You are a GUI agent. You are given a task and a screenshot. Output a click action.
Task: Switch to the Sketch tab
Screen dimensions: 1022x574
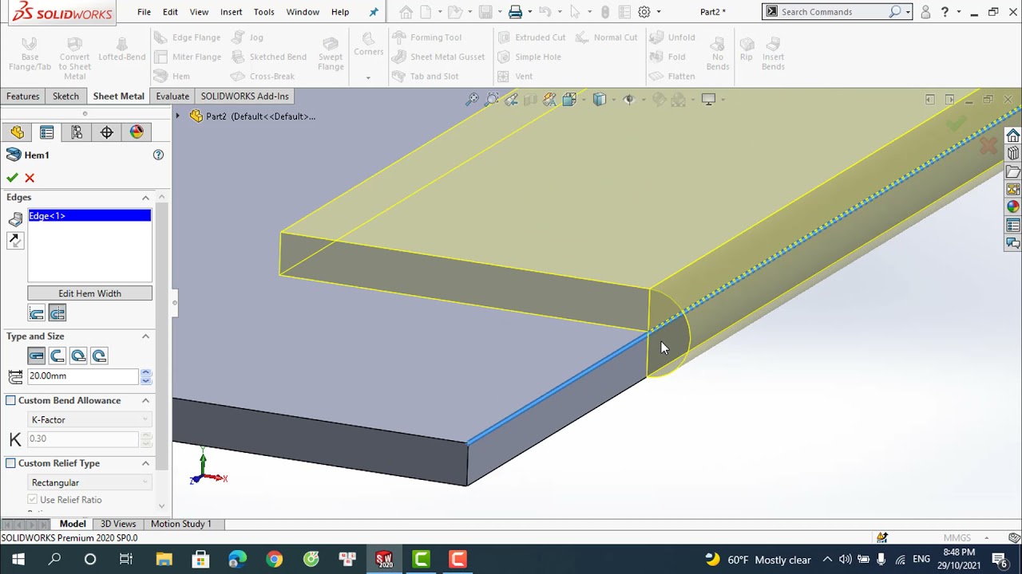pyautogui.click(x=65, y=96)
